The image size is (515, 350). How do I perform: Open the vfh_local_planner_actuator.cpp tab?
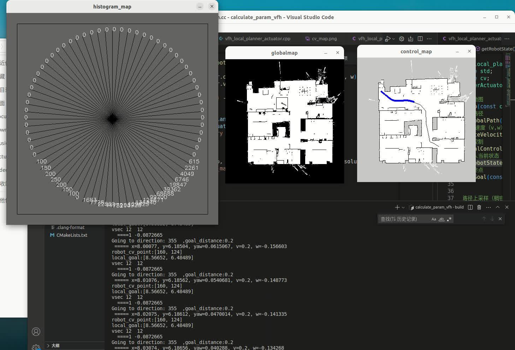point(258,39)
